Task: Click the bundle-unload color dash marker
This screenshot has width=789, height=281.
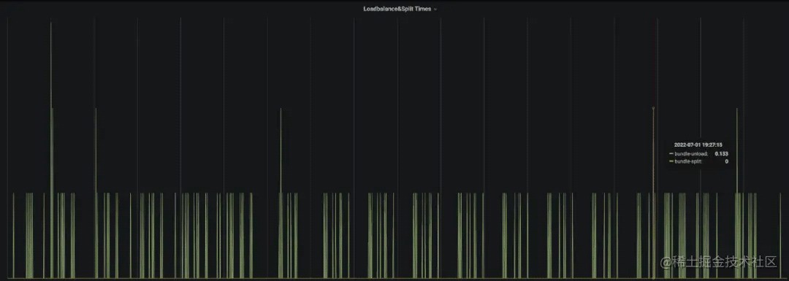Action: pyautogui.click(x=671, y=154)
